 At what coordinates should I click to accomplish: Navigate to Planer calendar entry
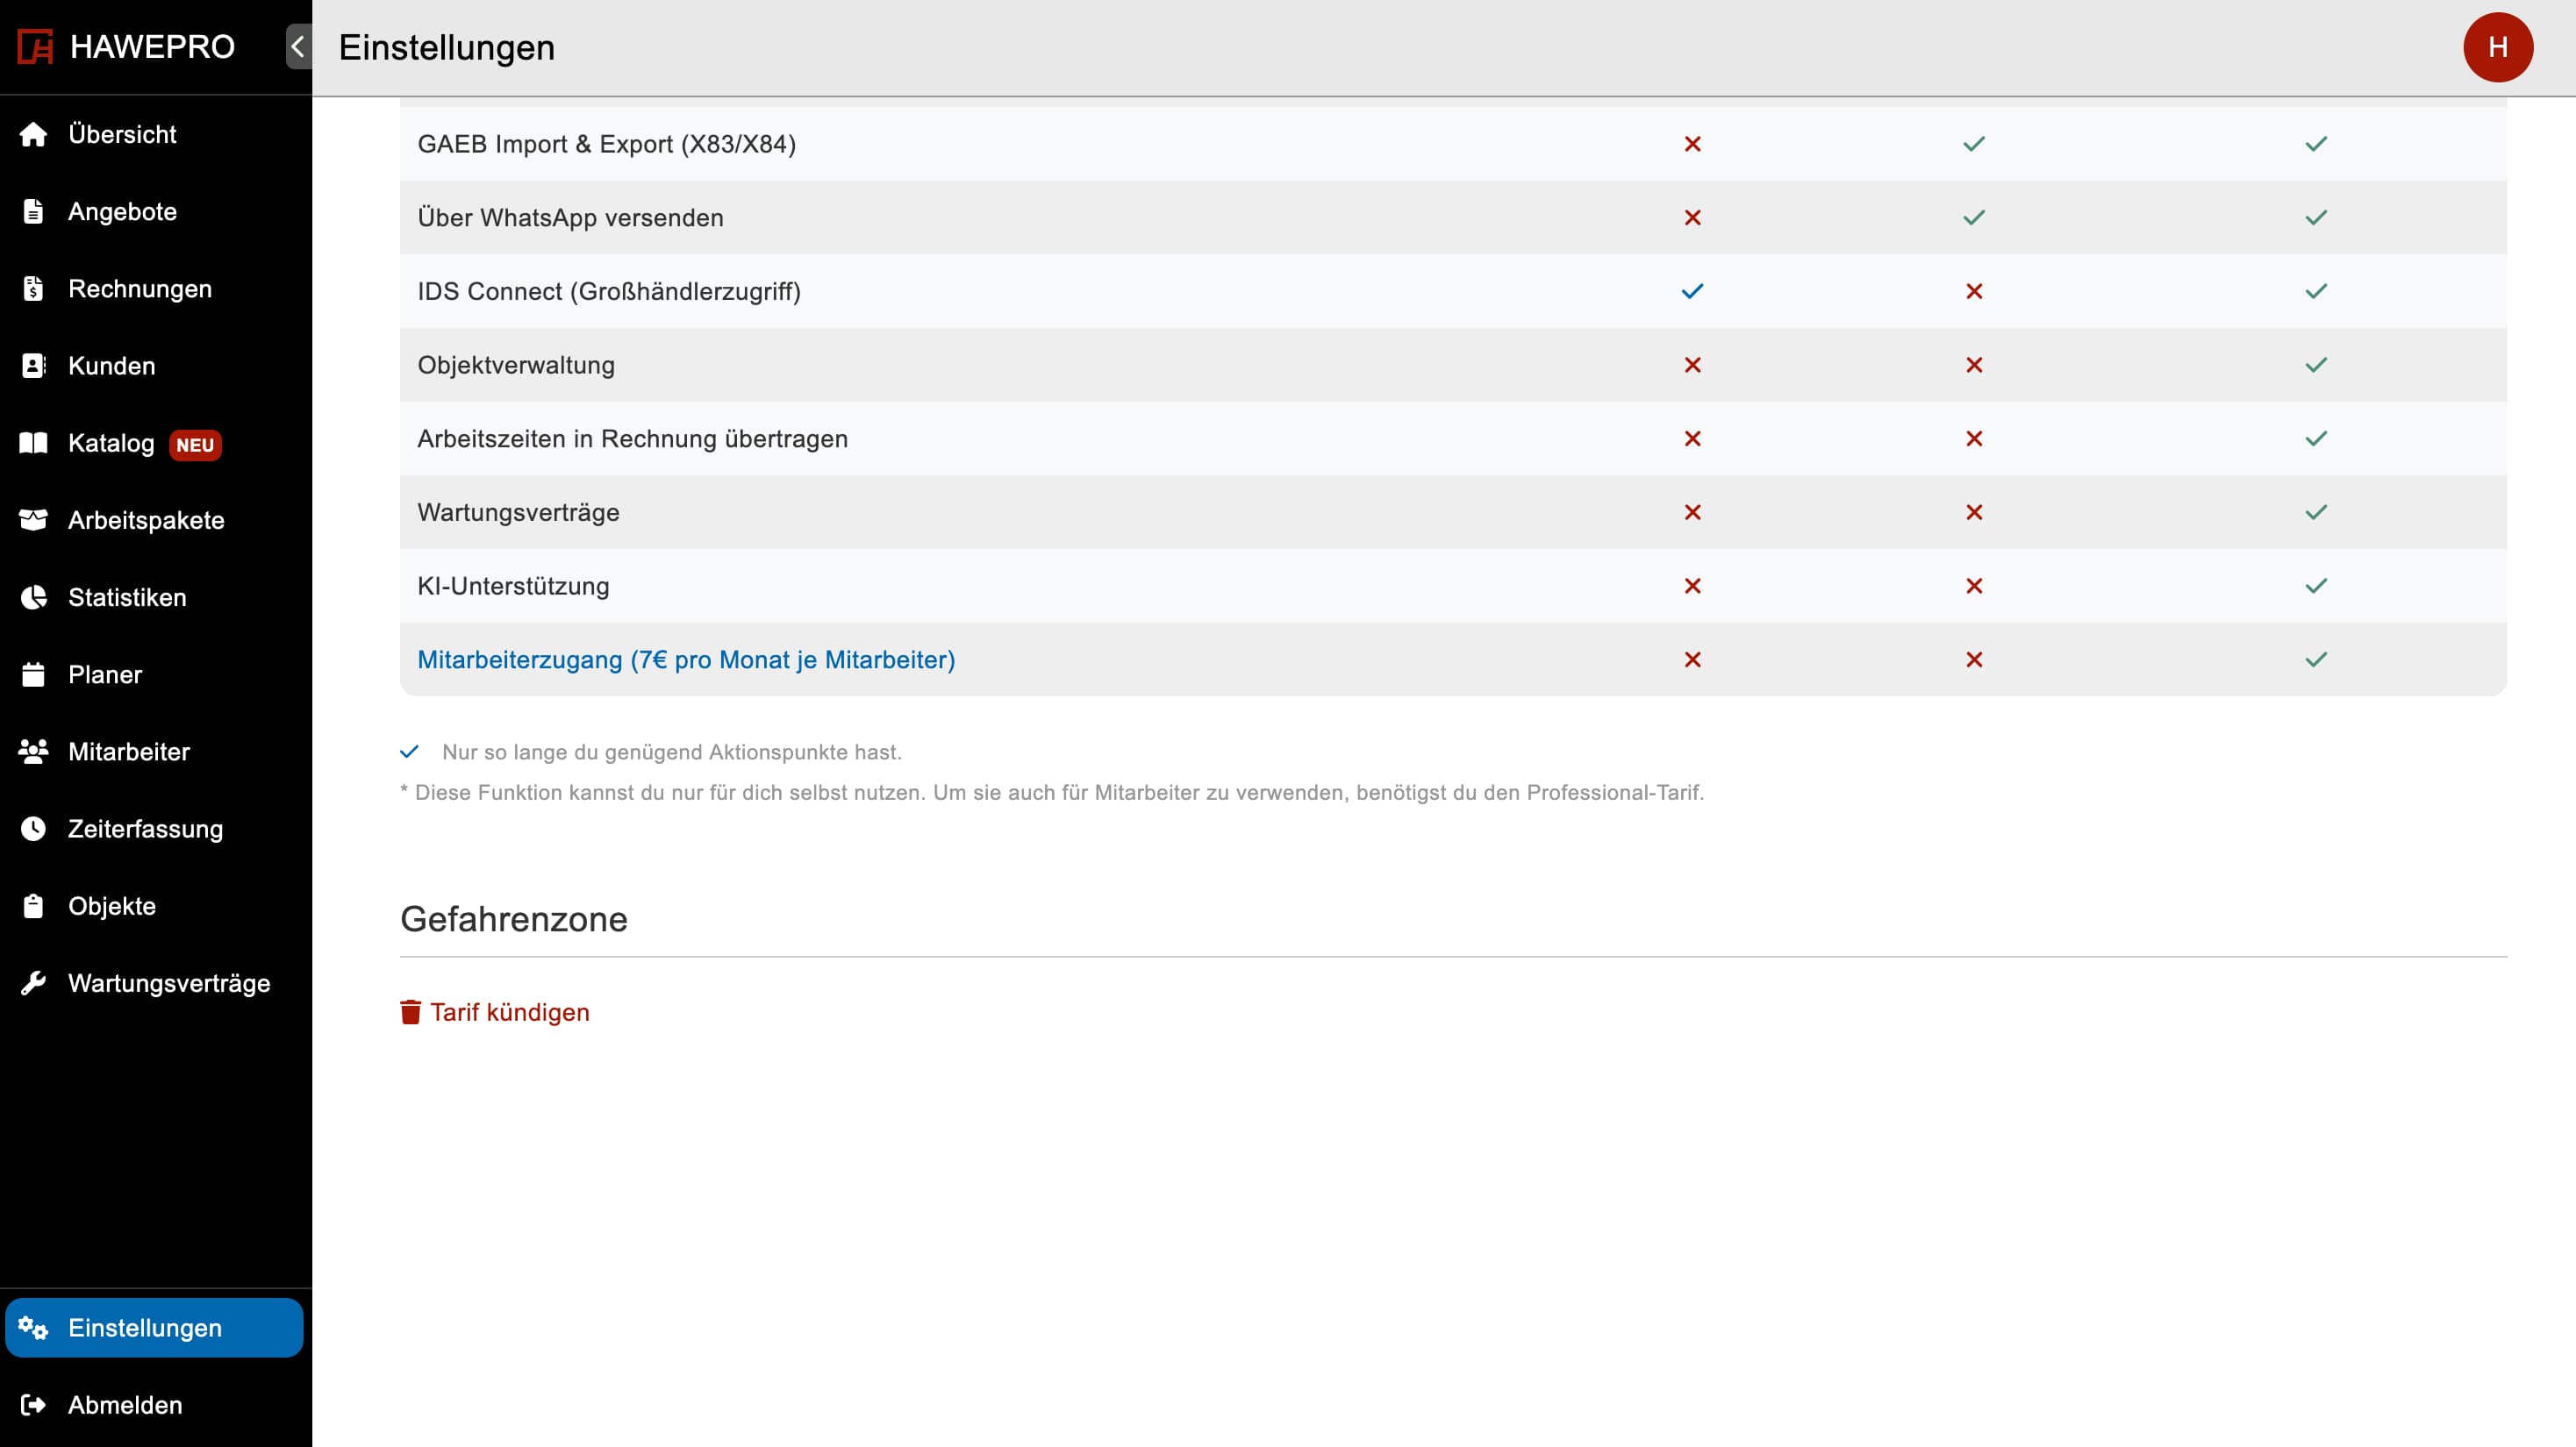coord(104,674)
